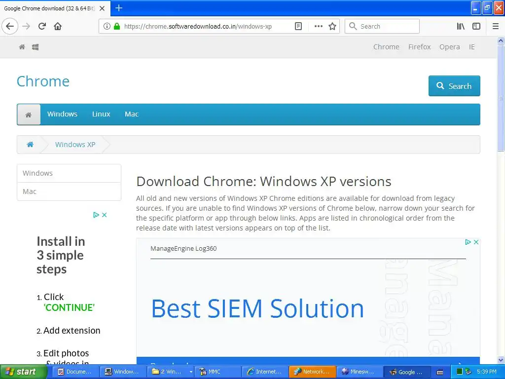505x379 pixels.
Task: Click the Firefox Search input field
Action: (382, 27)
